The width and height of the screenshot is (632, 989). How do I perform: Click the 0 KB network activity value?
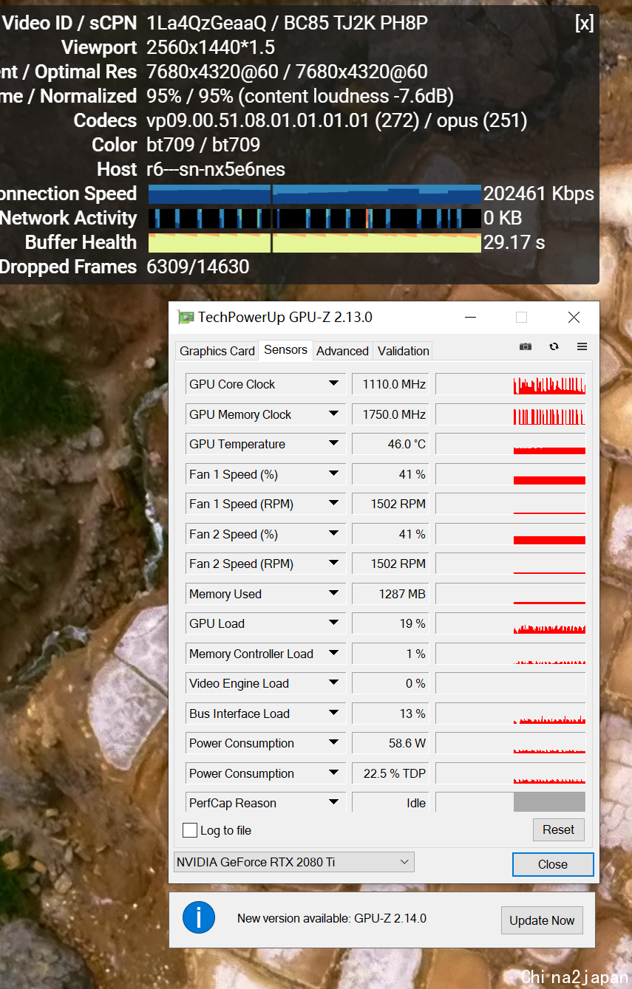(x=503, y=218)
